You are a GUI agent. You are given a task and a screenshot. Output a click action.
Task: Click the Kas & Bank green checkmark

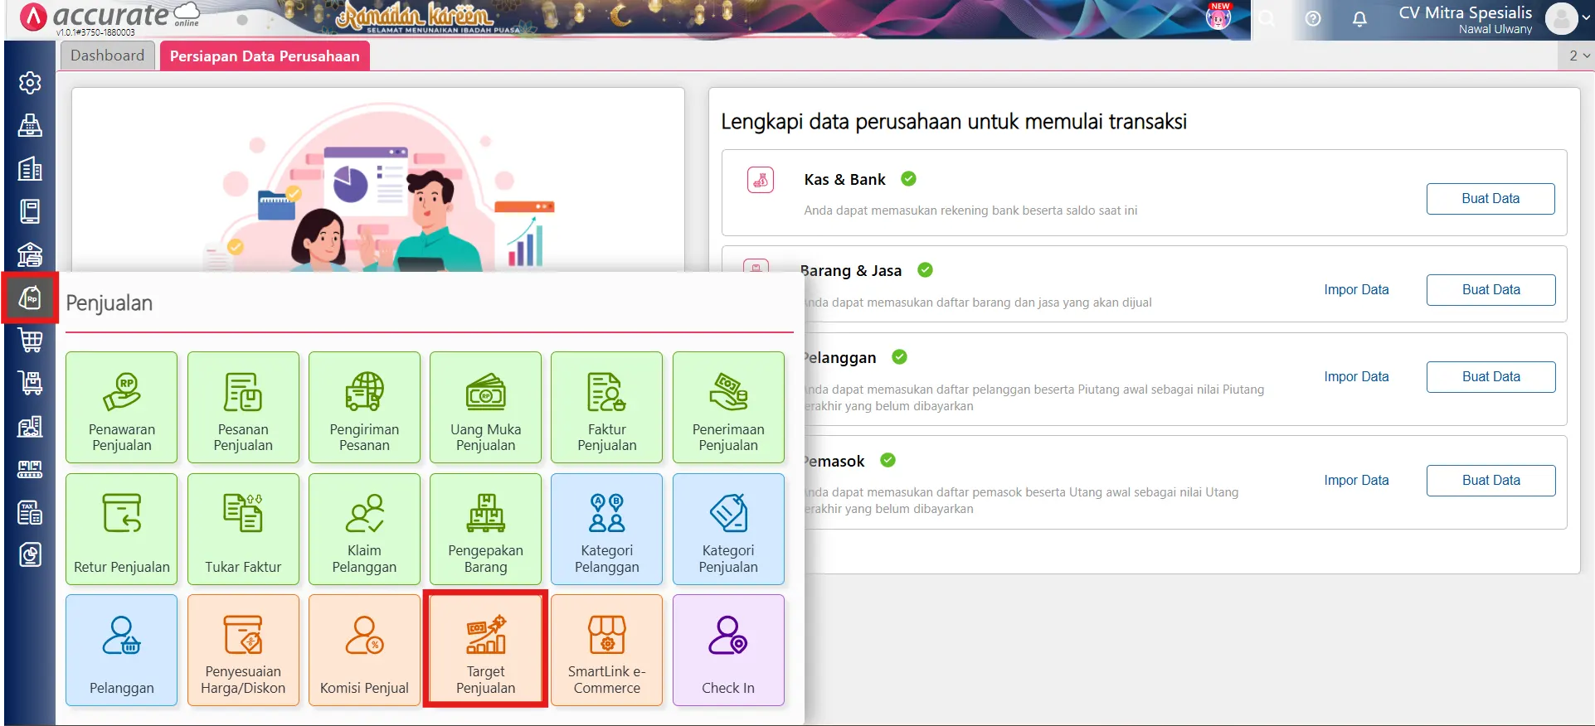(908, 179)
